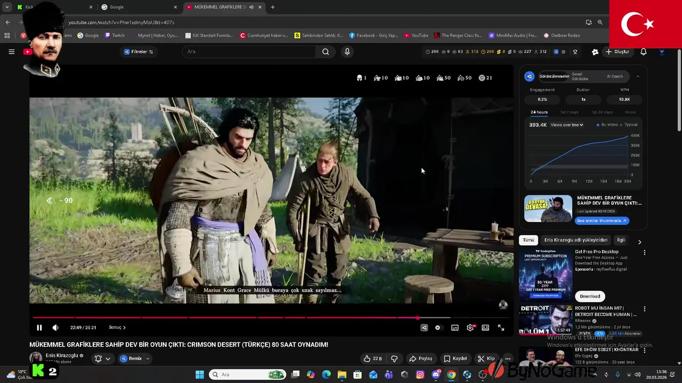Collapse the vidIQ panel chevron
The height and width of the screenshot is (383, 682).
click(x=638, y=77)
